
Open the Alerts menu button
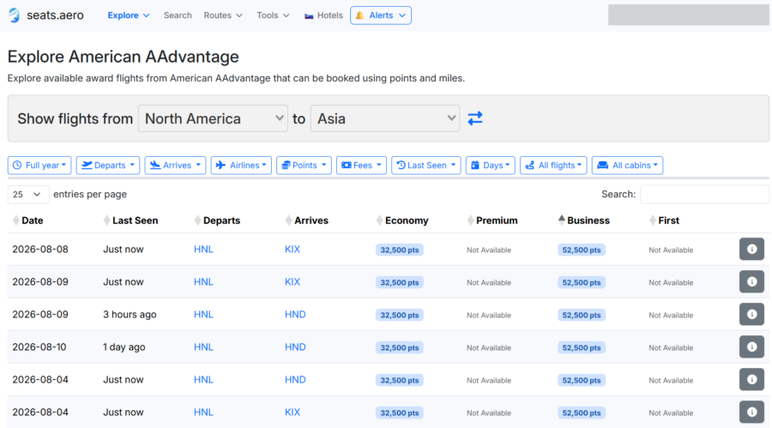(x=381, y=15)
